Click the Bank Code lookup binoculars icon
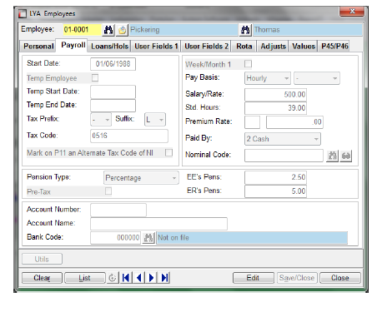This screenshot has height=312, width=387. coord(148,238)
